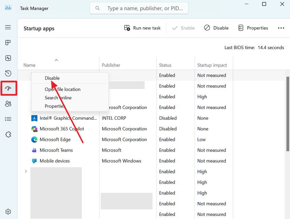The height and width of the screenshot is (219, 290).
Task: Expand the collapsed startup app group
Action: point(26,171)
